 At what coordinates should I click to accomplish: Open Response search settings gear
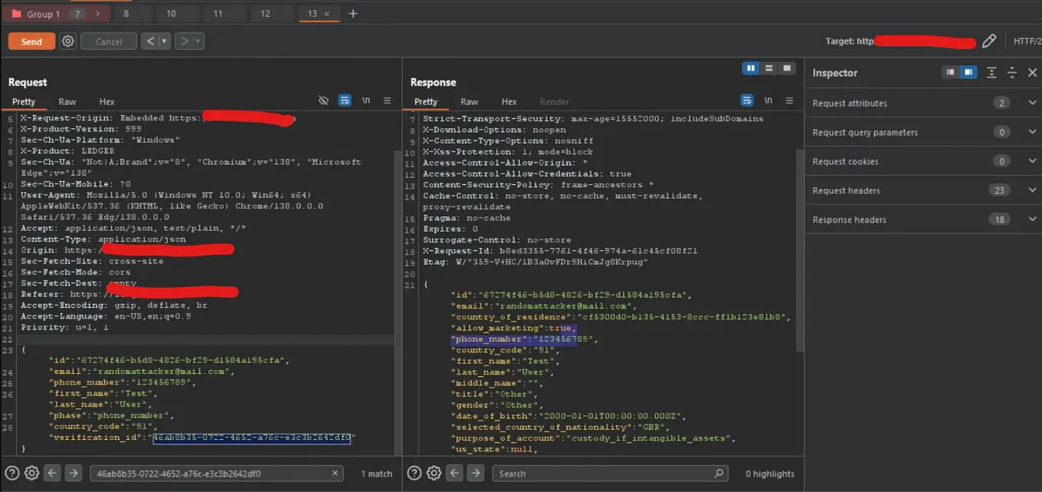click(x=434, y=474)
